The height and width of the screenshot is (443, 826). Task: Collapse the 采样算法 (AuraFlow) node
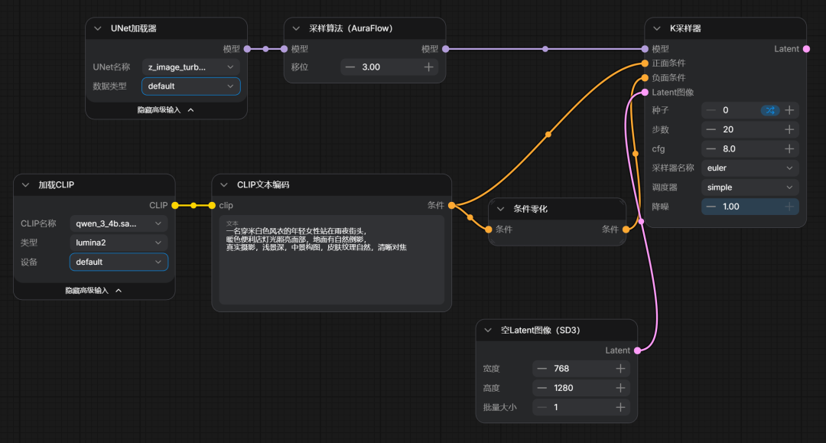[296, 28]
